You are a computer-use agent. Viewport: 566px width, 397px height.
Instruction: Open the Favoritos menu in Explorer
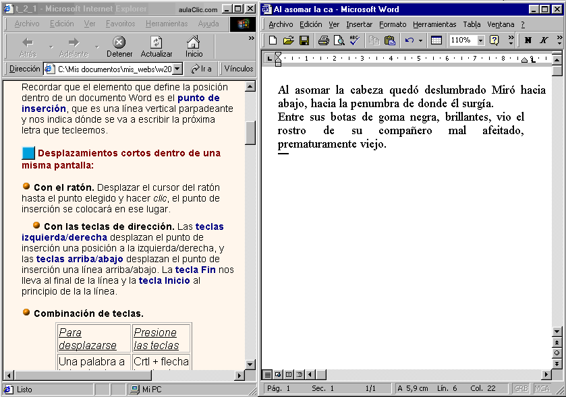pos(120,24)
